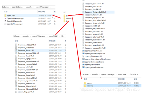Click the opencv_traincascade.exe application icon

[83, 62]
